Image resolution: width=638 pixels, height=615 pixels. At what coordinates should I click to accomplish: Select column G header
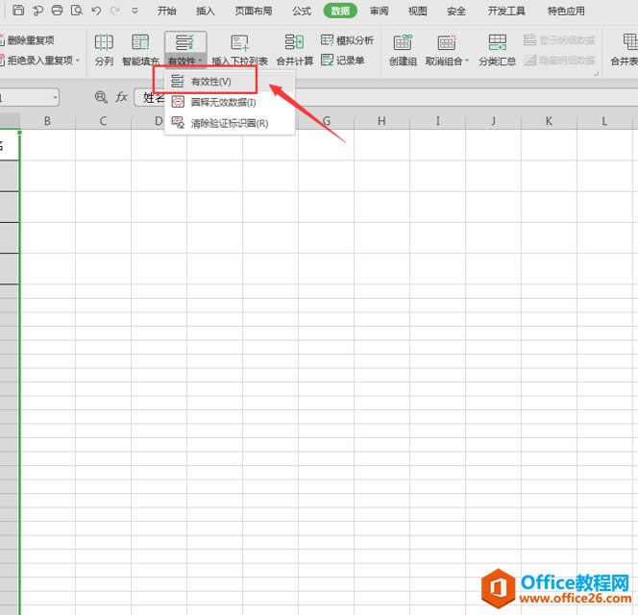pos(326,121)
